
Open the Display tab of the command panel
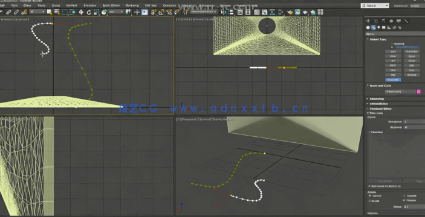coord(398,21)
